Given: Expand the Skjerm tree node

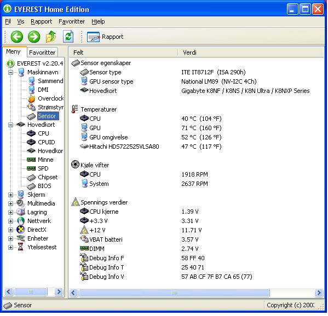Looking at the screenshot, I should point(10,195).
